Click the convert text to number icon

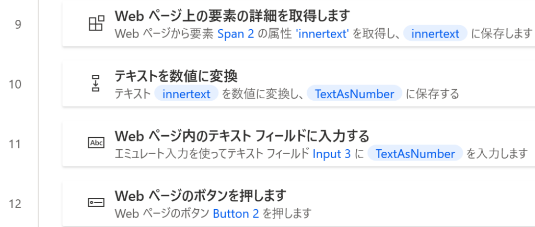(x=96, y=83)
